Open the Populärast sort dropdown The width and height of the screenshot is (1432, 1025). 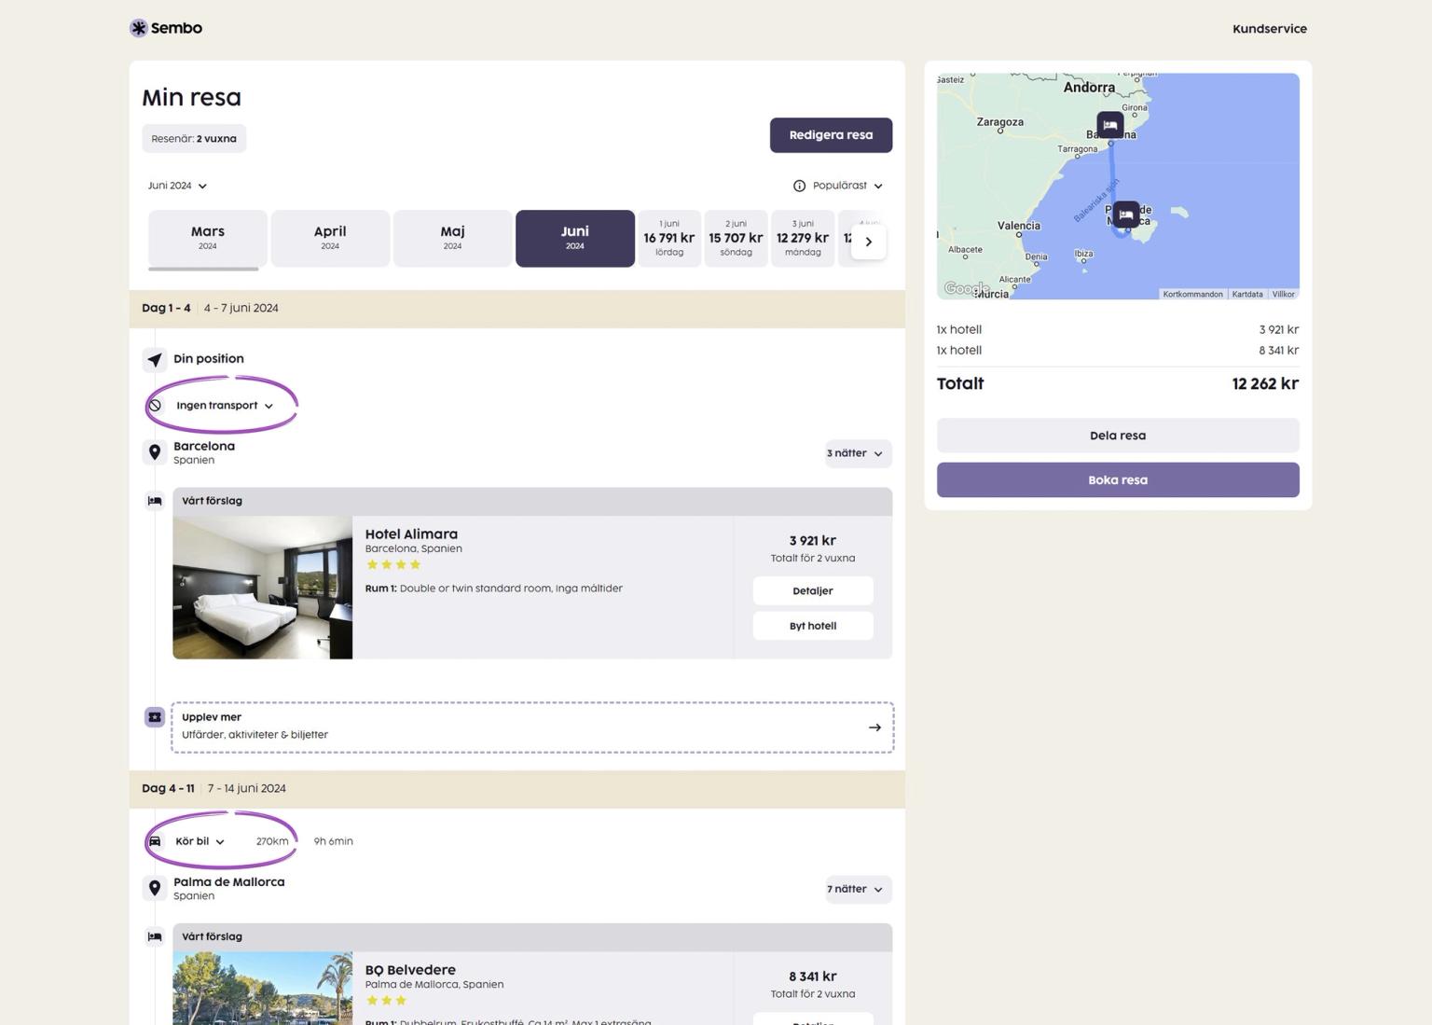tap(847, 186)
